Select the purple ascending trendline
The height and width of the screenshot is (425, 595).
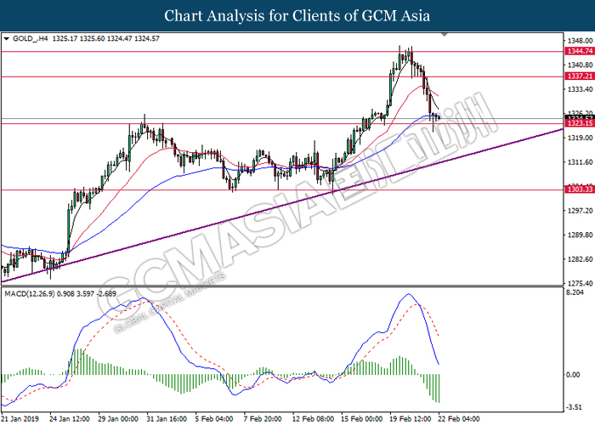point(280,201)
